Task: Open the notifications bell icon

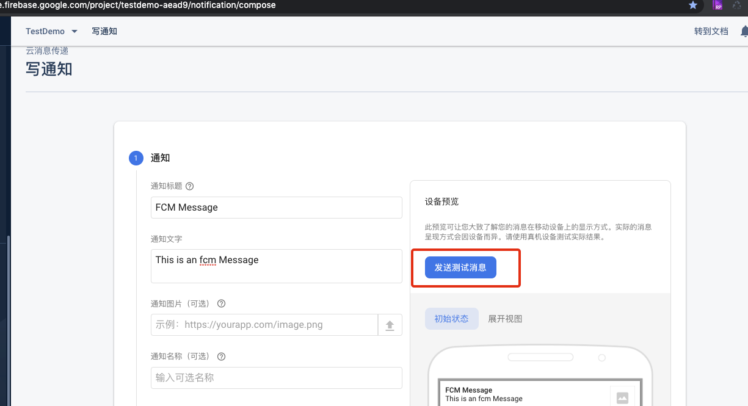Action: [x=744, y=31]
